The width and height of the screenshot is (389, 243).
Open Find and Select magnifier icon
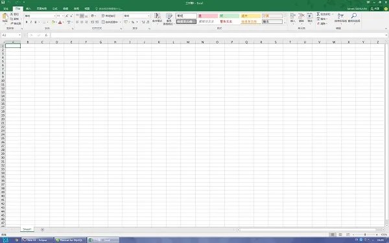354,16
